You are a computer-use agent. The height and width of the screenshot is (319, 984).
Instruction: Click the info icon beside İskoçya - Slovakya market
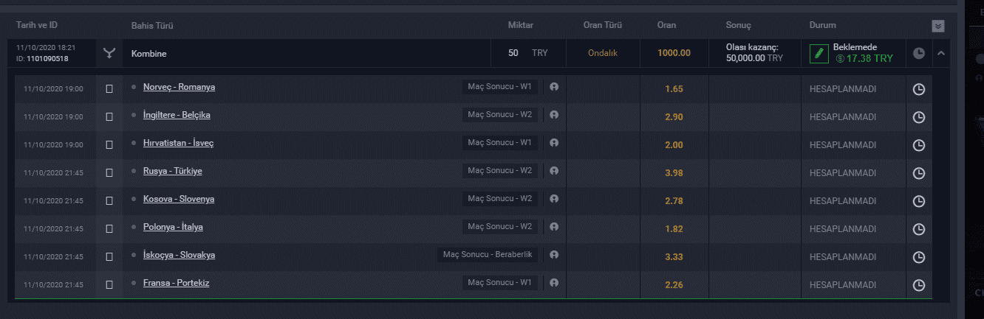click(553, 254)
